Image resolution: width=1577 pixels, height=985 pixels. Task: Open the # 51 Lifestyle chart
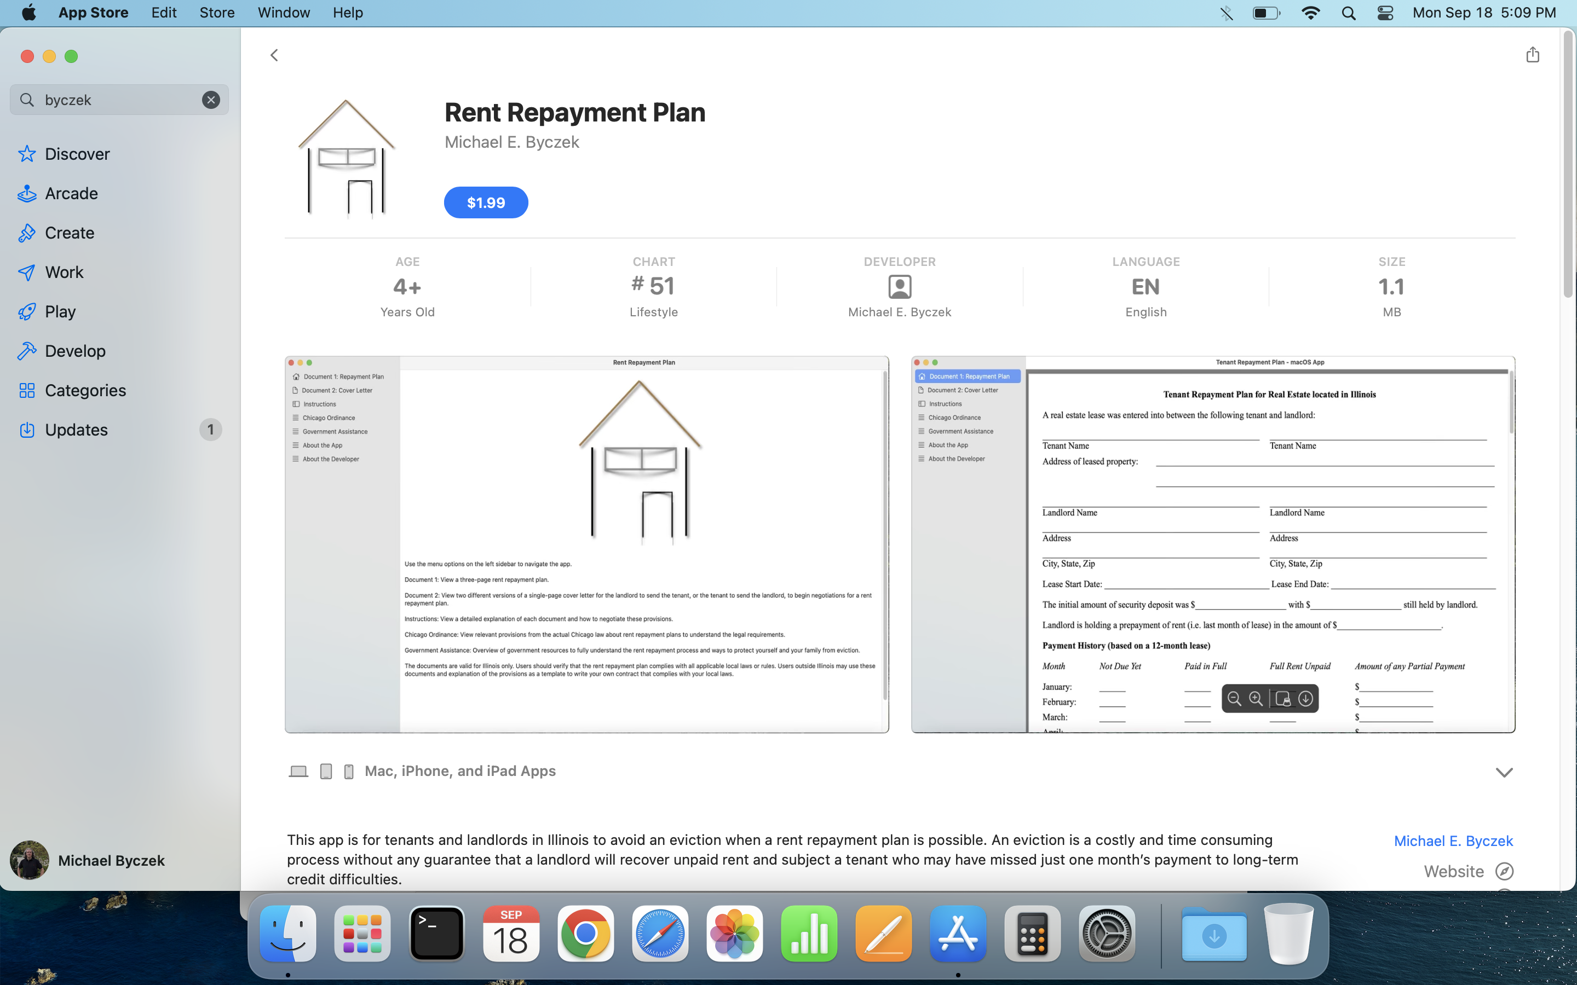[654, 287]
